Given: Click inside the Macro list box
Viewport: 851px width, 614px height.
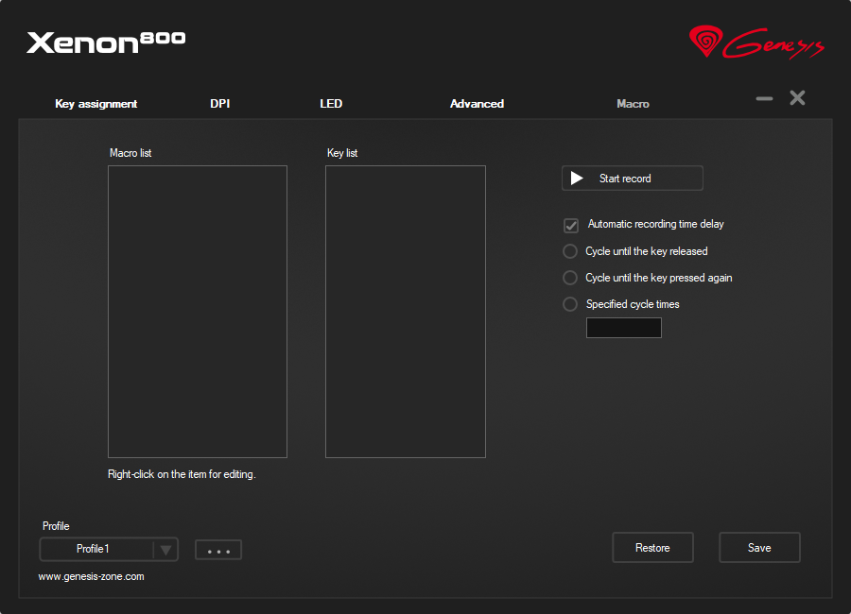Looking at the screenshot, I should click(198, 312).
